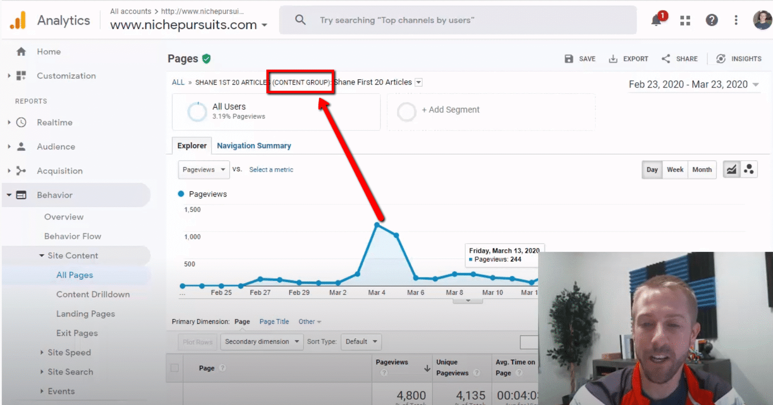Open the Behavior Overview report
This screenshot has height=405, width=773.
(64, 217)
